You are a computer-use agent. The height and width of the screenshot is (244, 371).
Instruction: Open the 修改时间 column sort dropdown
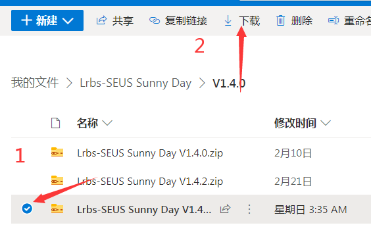(326, 123)
